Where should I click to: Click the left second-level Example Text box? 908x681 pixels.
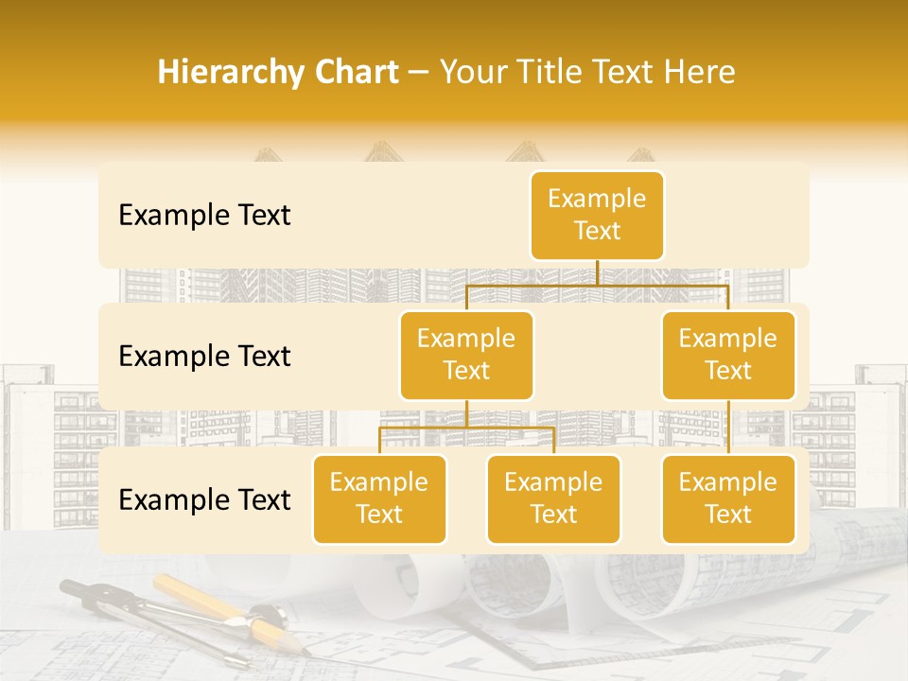(x=466, y=355)
